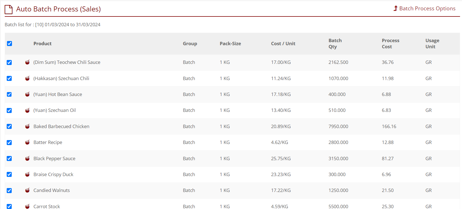Screen dimensions: 462x209
Task: Click the bowl icon beside Black Pepper Sauce
Action: 27,158
